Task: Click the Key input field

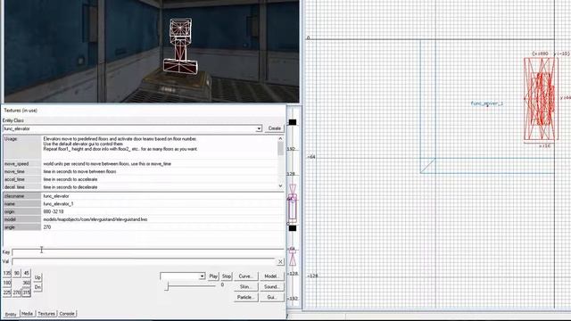Action: [148, 251]
